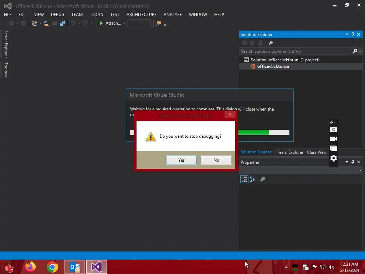The image size is (365, 274).
Task: Click the green progress bar in waiting dialog
Action: [x=253, y=133]
